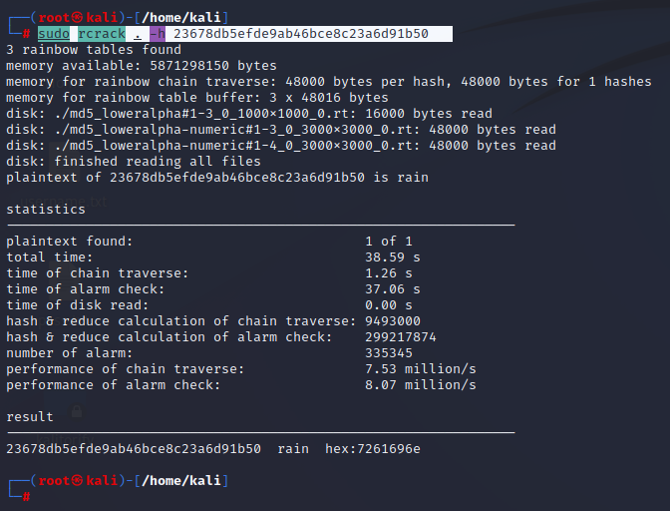The width and height of the screenshot is (670, 511).
Task: Click the md5_loweralpha-numeric#1-4 table filename
Action: [237, 146]
